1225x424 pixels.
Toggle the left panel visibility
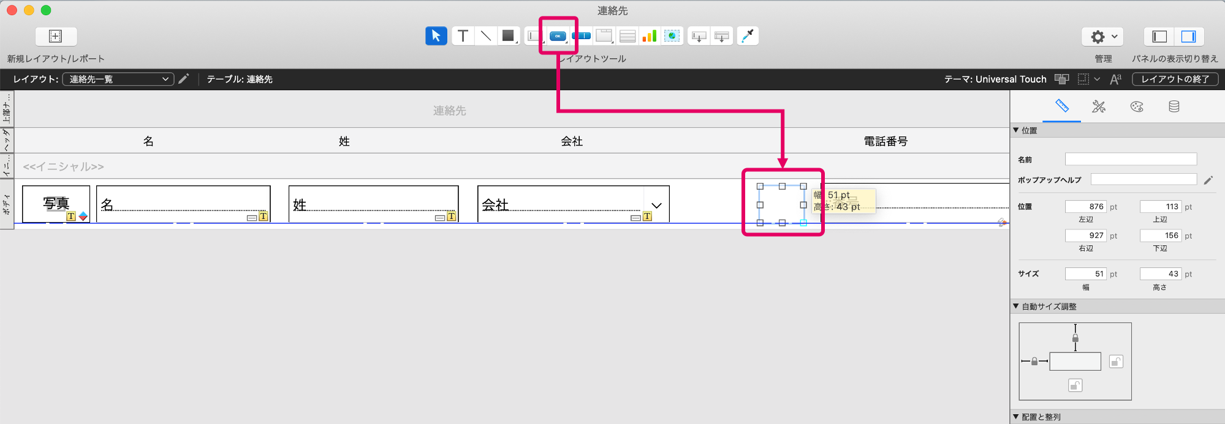1159,37
